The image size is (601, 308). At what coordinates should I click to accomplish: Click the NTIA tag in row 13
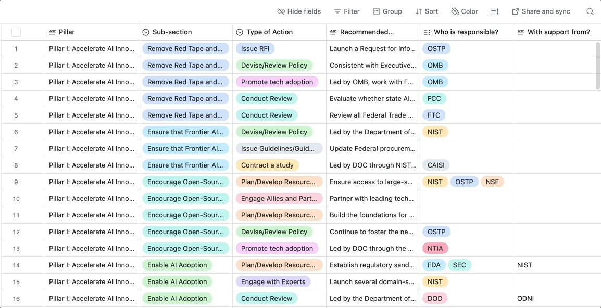[x=435, y=248]
